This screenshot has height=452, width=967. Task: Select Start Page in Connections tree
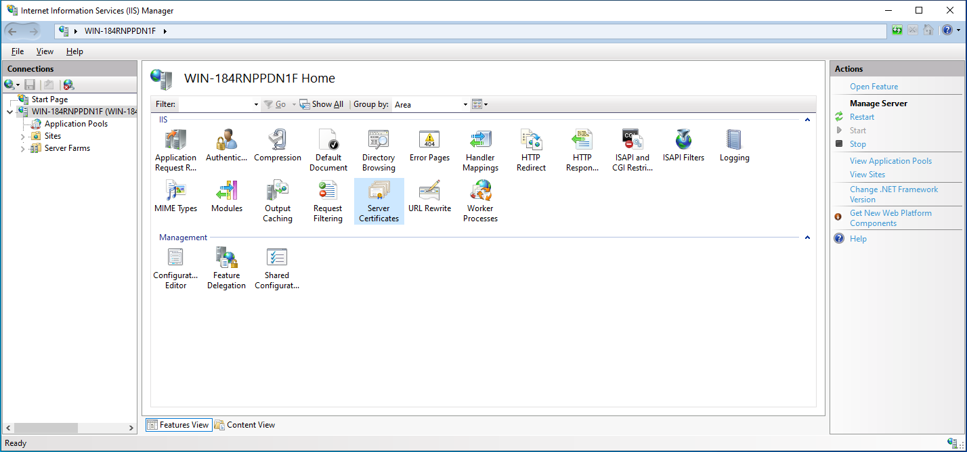point(49,99)
